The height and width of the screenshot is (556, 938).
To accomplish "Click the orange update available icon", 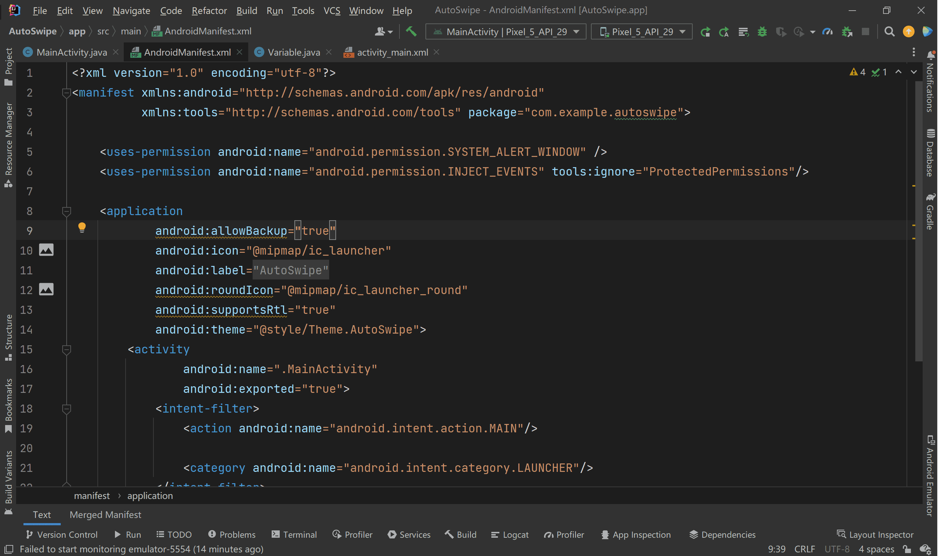I will tap(908, 32).
